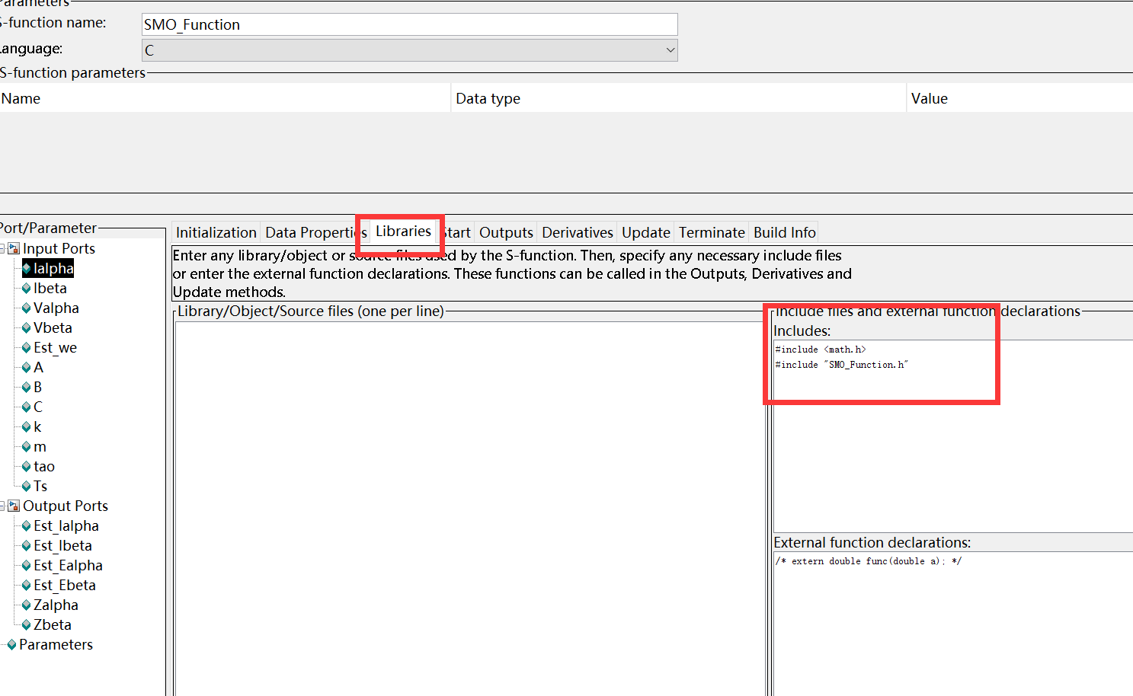This screenshot has width=1133, height=696.
Task: Select input port A
Action: (38, 368)
